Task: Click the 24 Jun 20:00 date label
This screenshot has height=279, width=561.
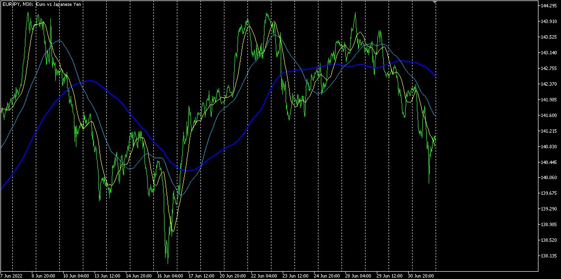Action: click(x=326, y=276)
